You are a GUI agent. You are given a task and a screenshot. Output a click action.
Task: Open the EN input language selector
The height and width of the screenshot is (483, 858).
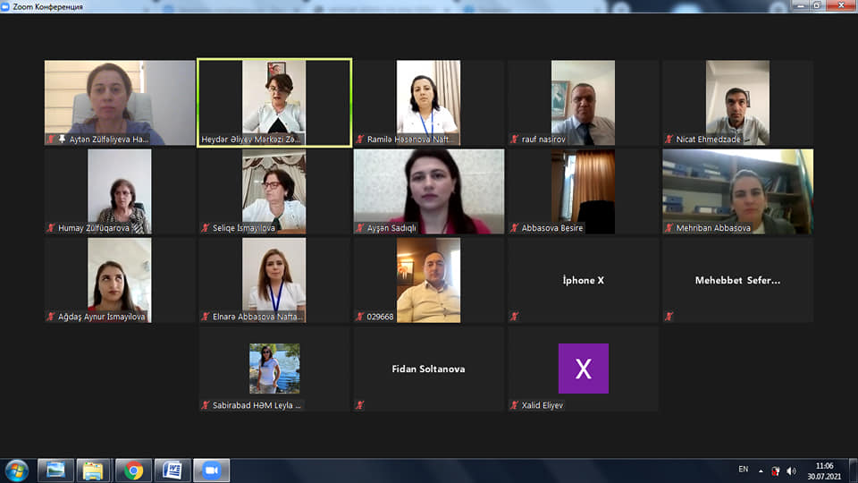tap(743, 470)
